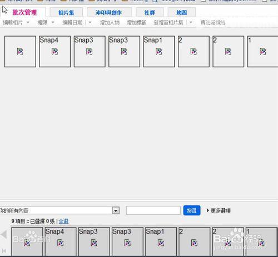Viewport: 278px width, 257px height.
Task: Open the arrow next to 編輯日期
Action: coord(90,23)
